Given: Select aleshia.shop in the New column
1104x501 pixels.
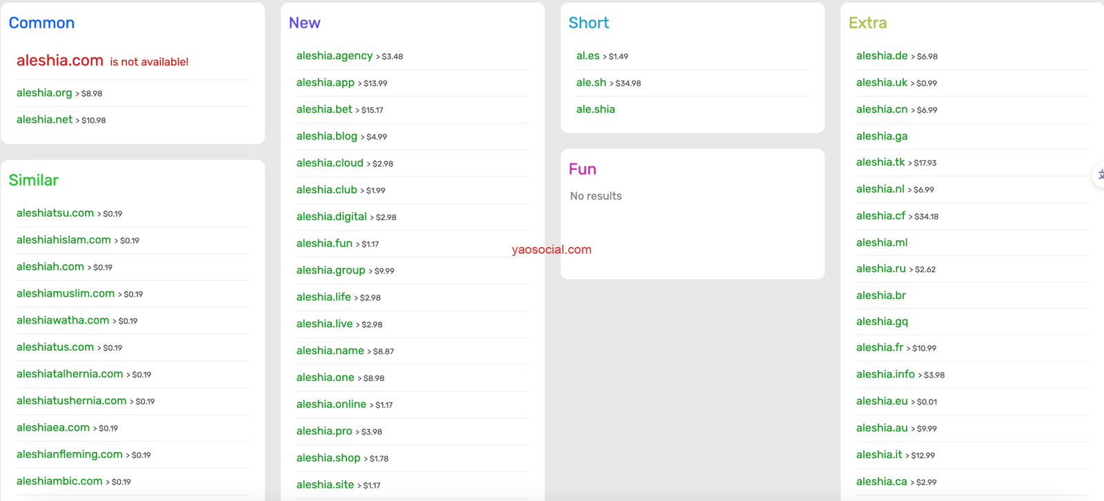Looking at the screenshot, I should tap(328, 458).
